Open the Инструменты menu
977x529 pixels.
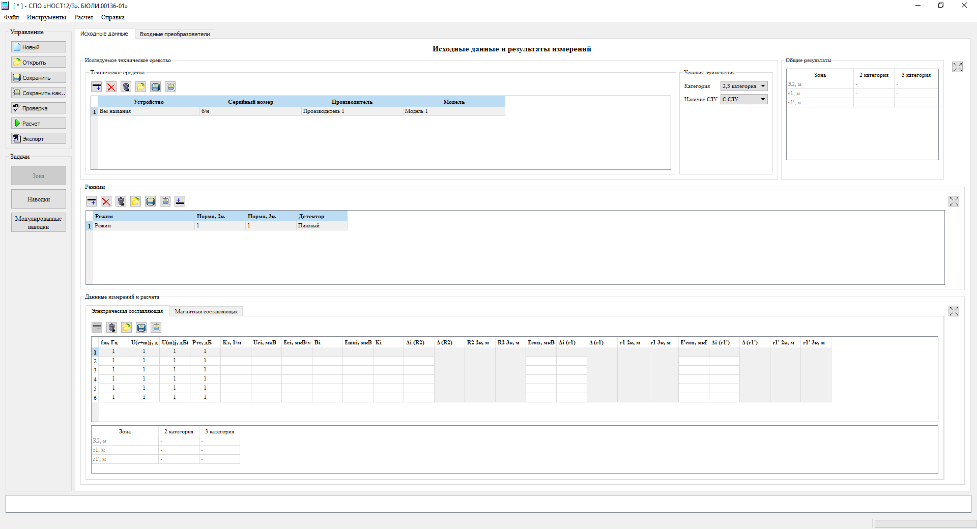46,17
